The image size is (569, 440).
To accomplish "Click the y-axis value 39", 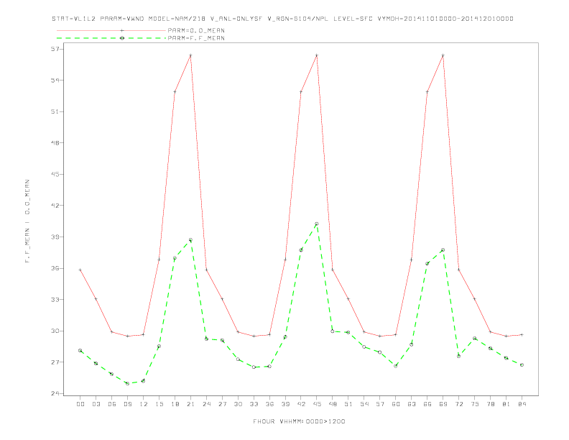I will [55, 237].
